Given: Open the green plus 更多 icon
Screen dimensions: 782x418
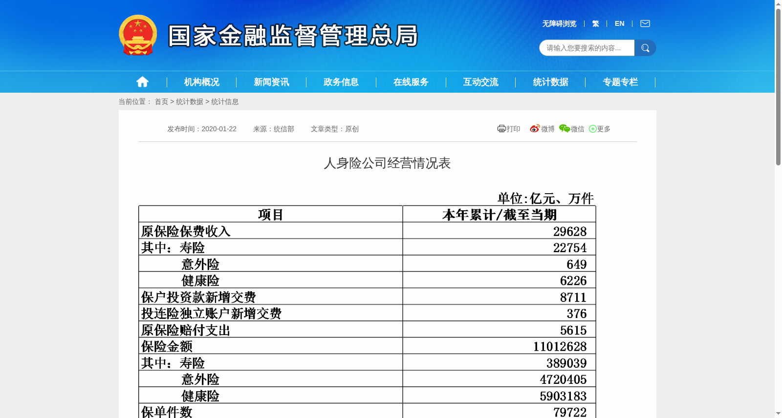Looking at the screenshot, I should (x=593, y=129).
